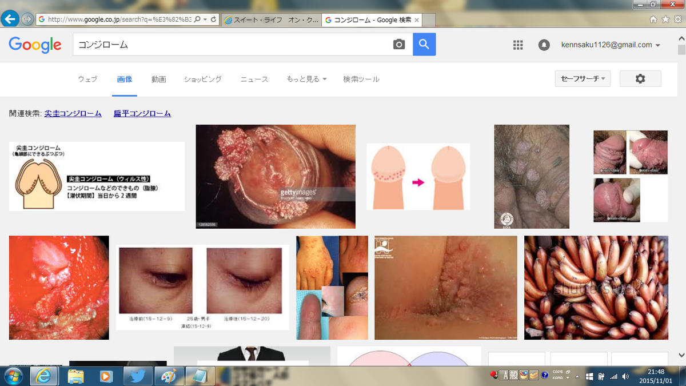The height and width of the screenshot is (386, 686).
Task: Click the Google logo
Action: point(35,45)
